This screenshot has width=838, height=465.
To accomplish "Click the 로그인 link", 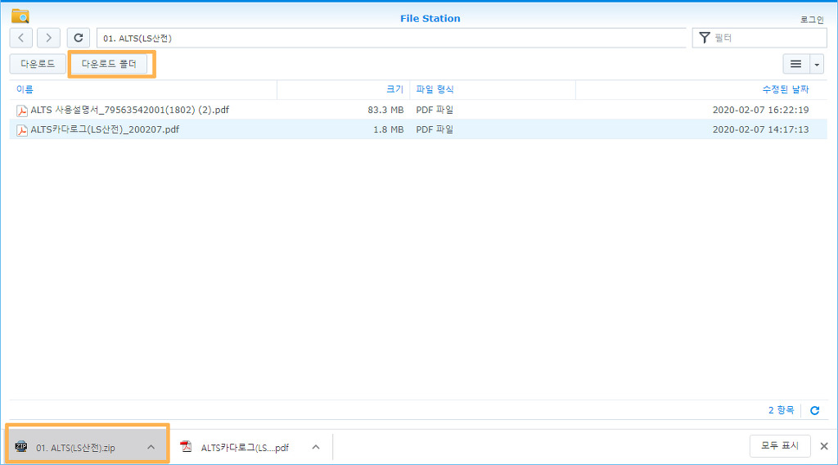I will coord(812,20).
